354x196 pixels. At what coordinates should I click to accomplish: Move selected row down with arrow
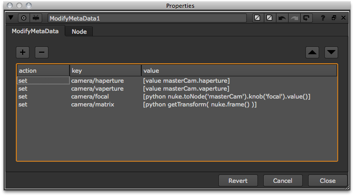coord(331,52)
